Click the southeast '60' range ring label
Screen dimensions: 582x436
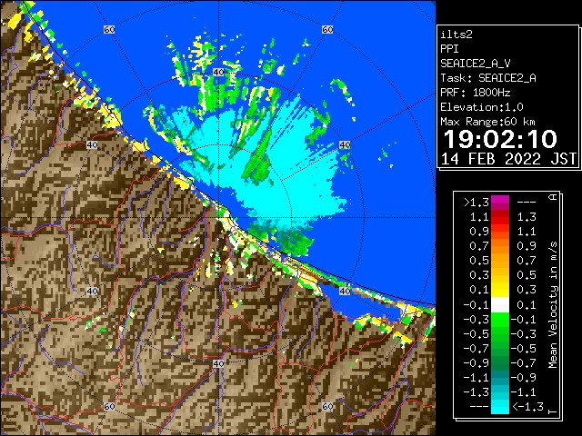[x=327, y=406]
